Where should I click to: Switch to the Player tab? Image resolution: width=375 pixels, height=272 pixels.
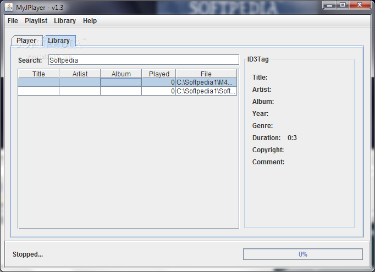coord(26,41)
